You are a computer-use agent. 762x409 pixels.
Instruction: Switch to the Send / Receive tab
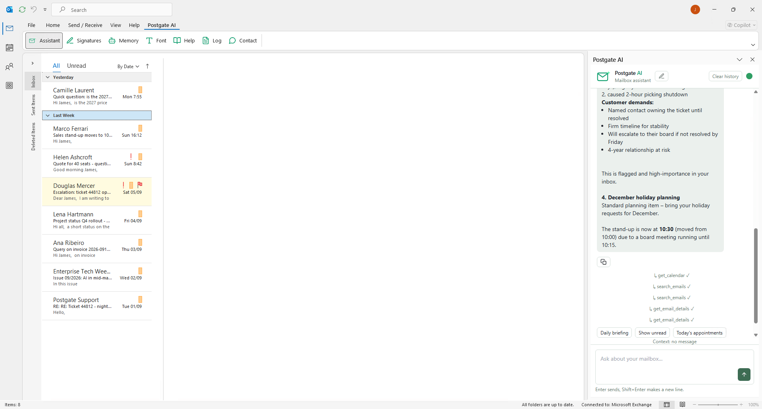tap(85, 25)
